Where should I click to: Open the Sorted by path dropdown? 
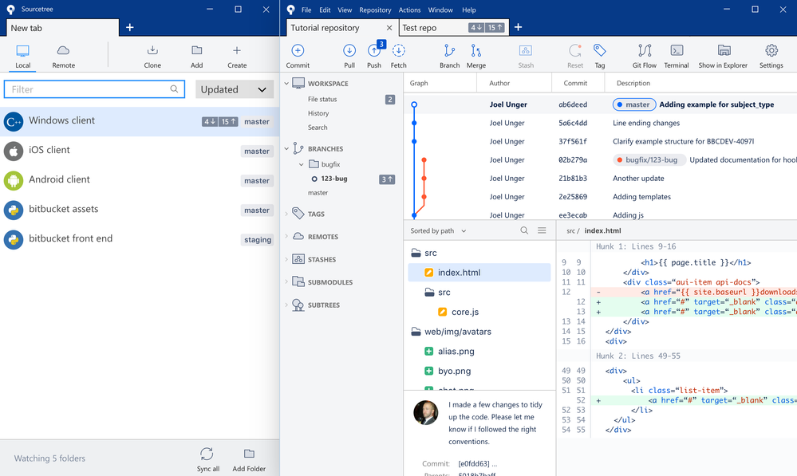pyautogui.click(x=438, y=230)
